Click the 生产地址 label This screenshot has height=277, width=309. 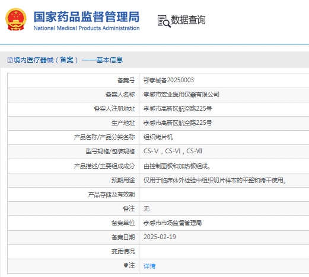coord(123,123)
